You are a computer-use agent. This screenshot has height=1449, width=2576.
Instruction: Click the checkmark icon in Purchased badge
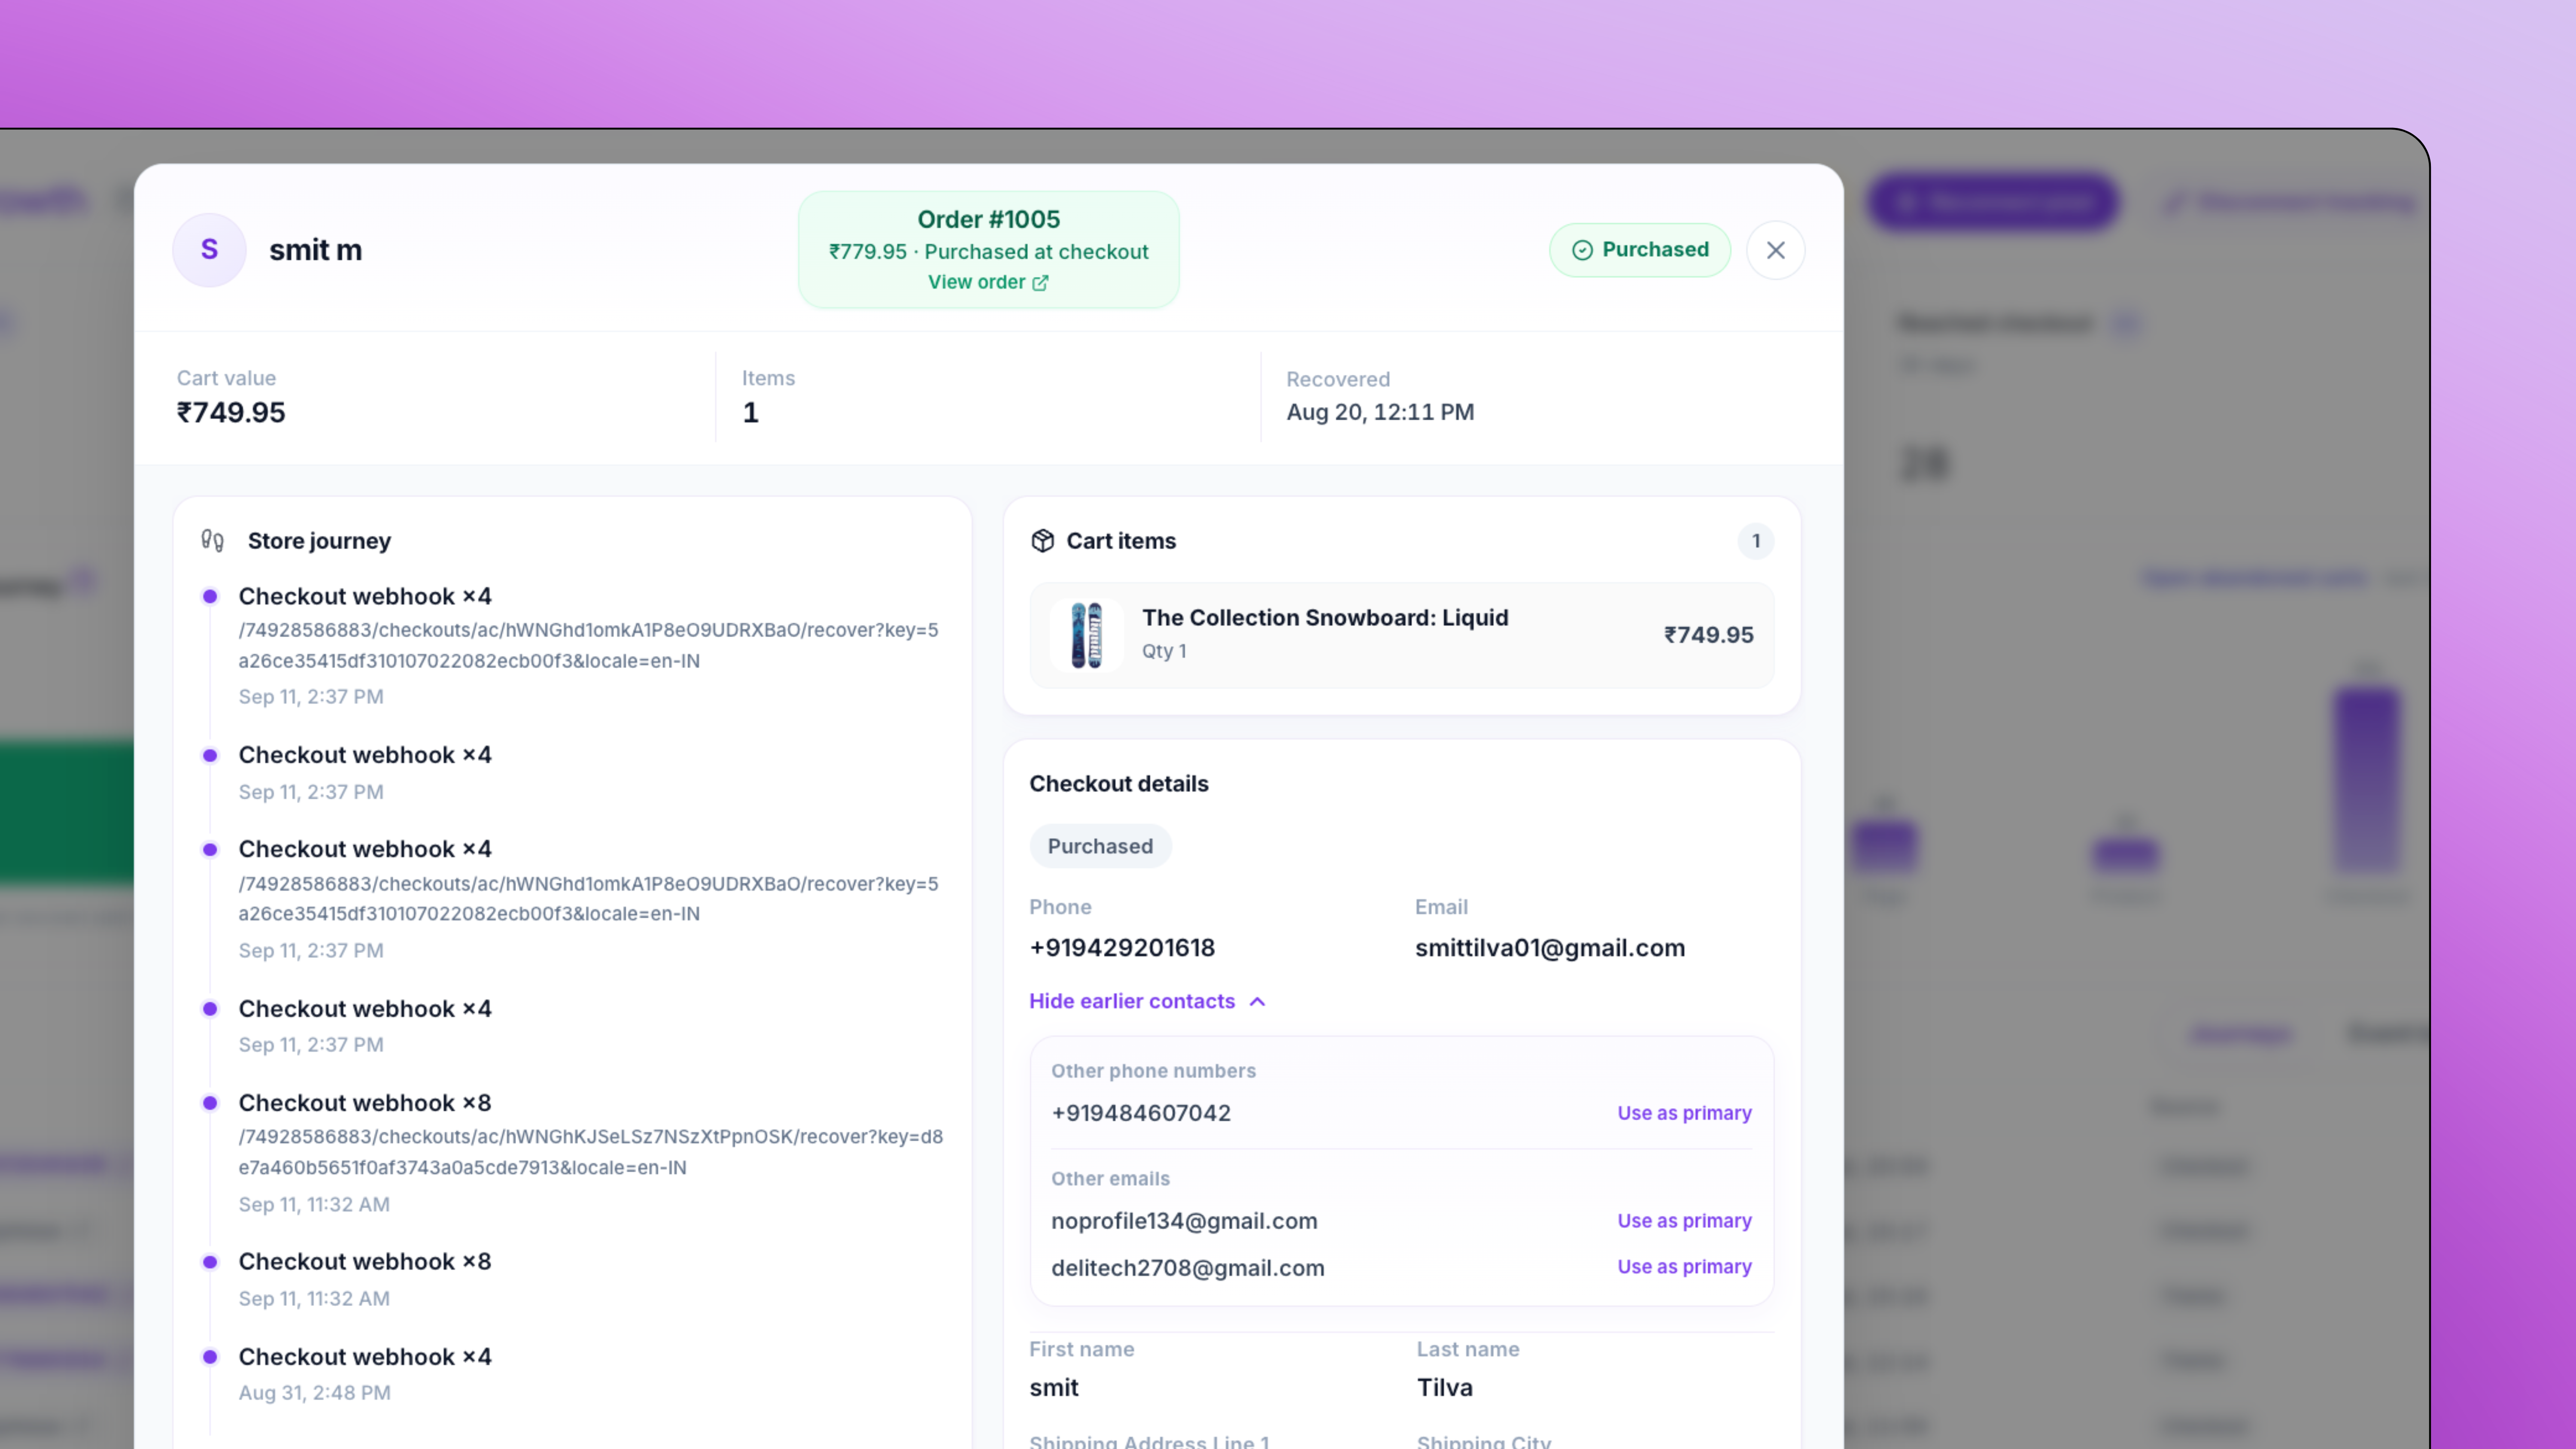click(1582, 250)
